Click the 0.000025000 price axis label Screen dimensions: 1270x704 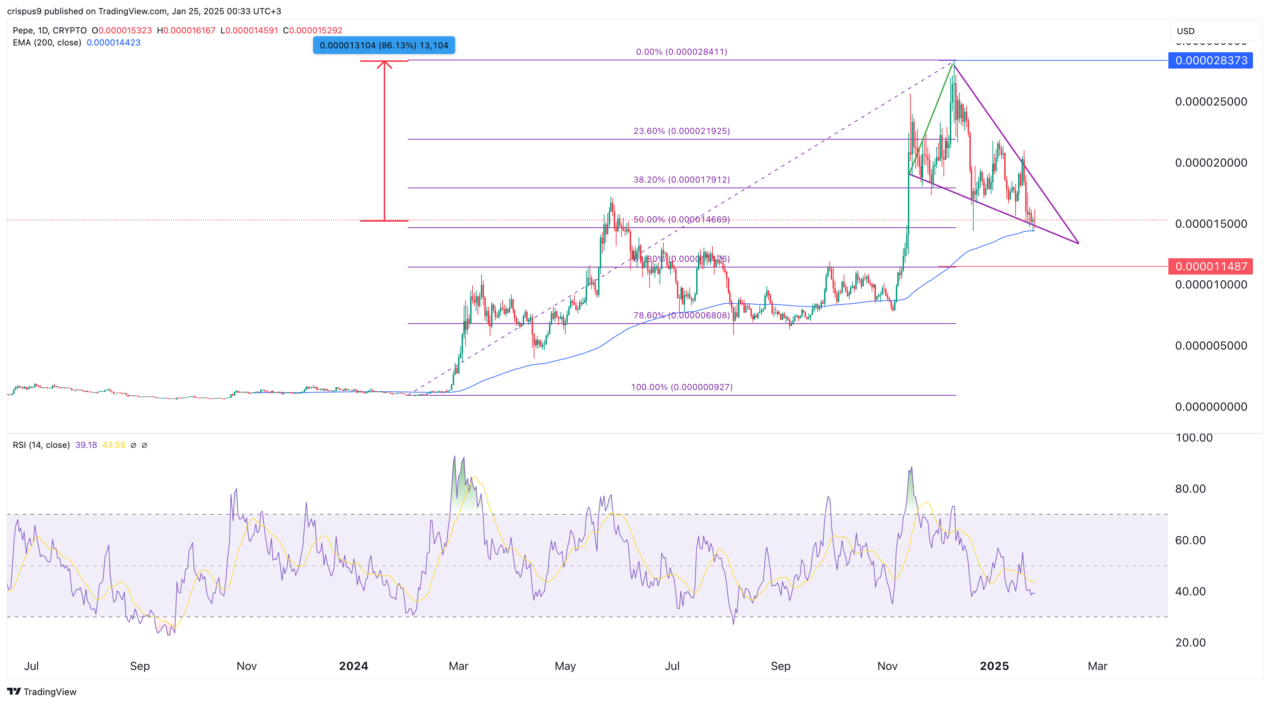[1211, 102]
